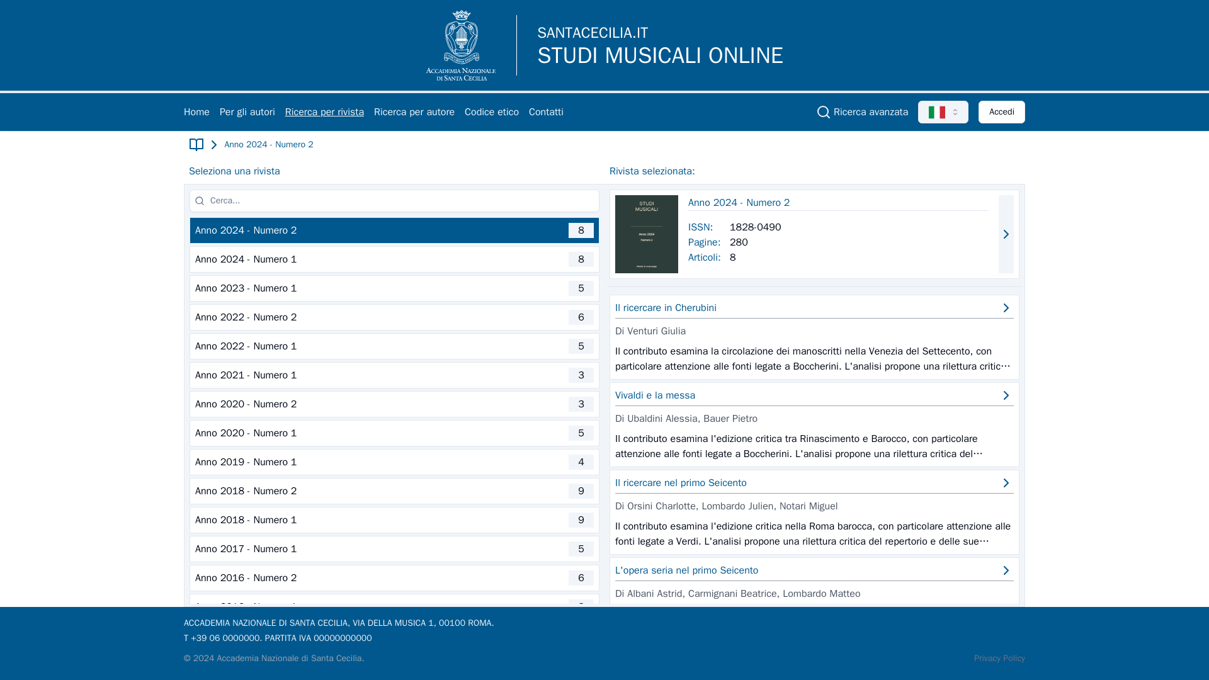Click the Pagine value 280
Image resolution: width=1209 pixels, height=680 pixels.
739,242
